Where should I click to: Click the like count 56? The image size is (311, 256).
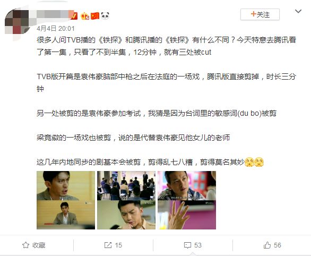(278, 245)
